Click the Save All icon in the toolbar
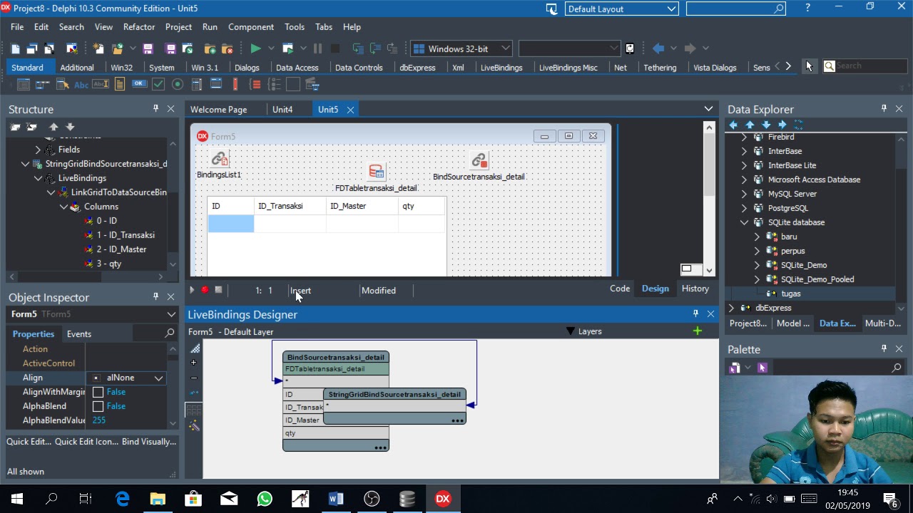The width and height of the screenshot is (913, 513). point(170,48)
